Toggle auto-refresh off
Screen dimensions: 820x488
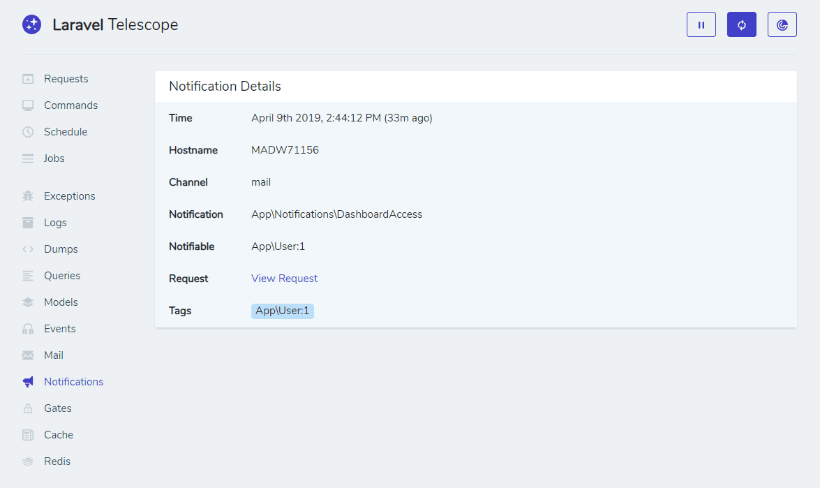click(x=741, y=24)
